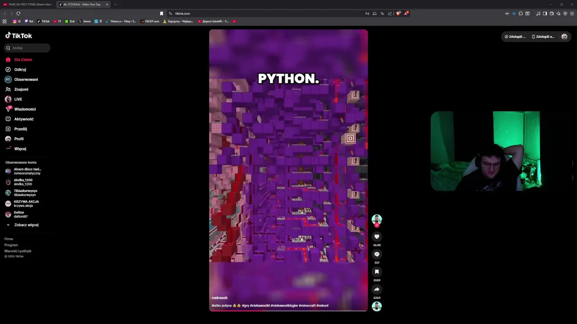This screenshot has width=577, height=324.
Task: Open Brave Shields lion icon
Action: (398, 13)
